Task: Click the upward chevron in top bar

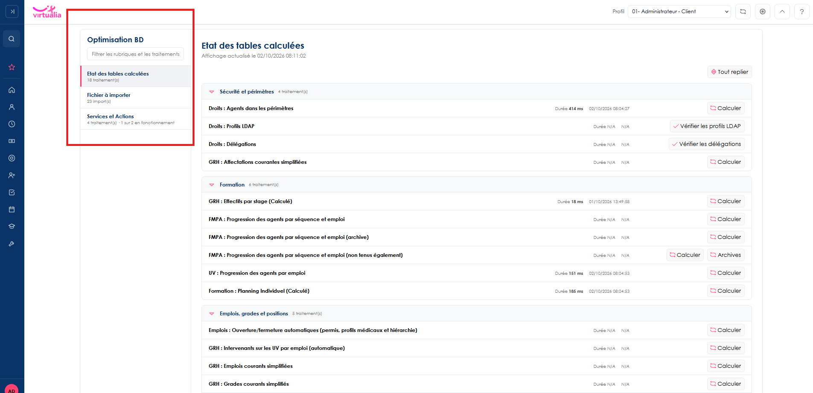Action: (x=782, y=12)
